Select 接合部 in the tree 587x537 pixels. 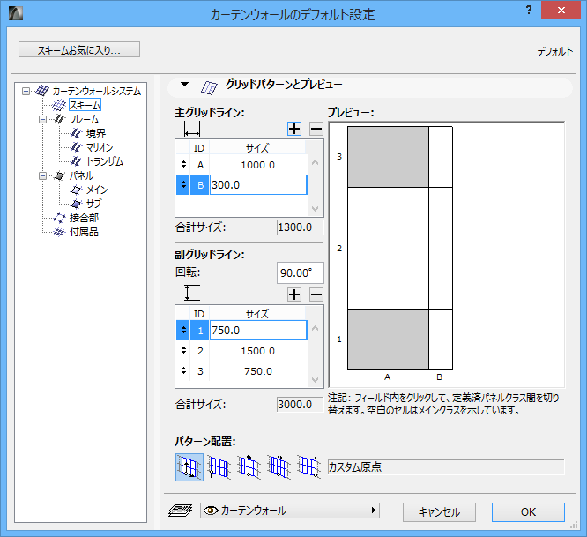(84, 218)
